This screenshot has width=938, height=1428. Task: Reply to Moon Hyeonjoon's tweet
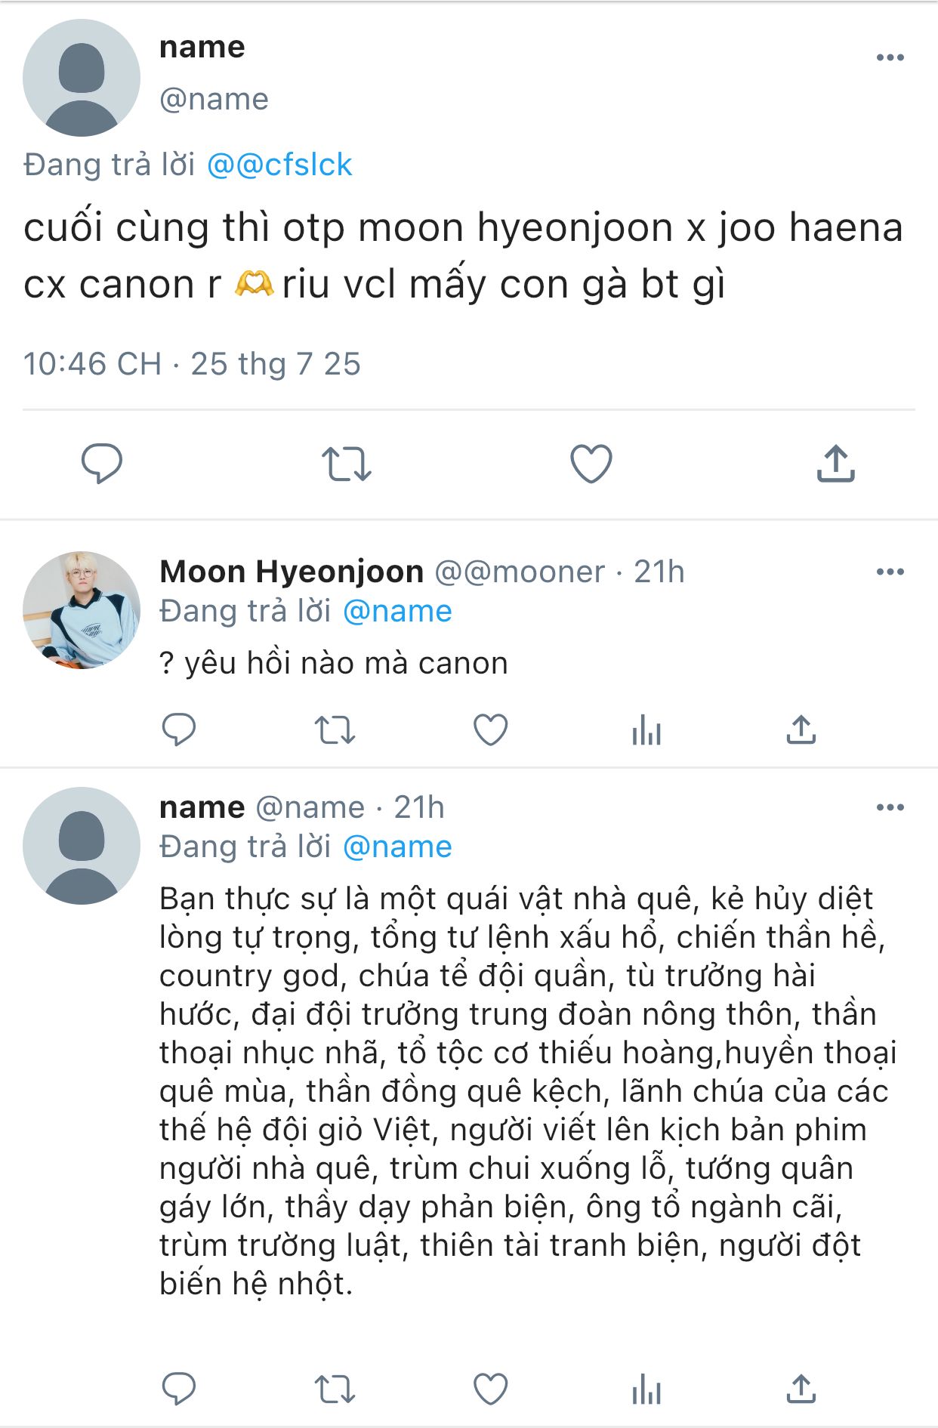pos(179,729)
